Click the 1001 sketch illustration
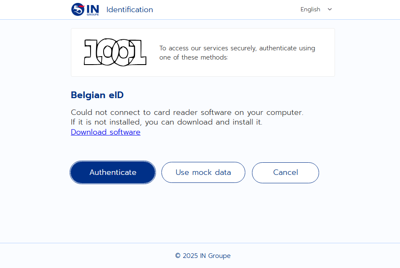400x268 pixels. [115, 52]
